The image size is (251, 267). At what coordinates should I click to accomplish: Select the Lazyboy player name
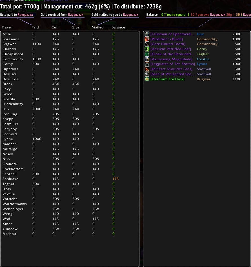10,129
